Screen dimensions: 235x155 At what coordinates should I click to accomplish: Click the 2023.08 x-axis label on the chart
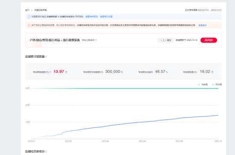(179, 141)
